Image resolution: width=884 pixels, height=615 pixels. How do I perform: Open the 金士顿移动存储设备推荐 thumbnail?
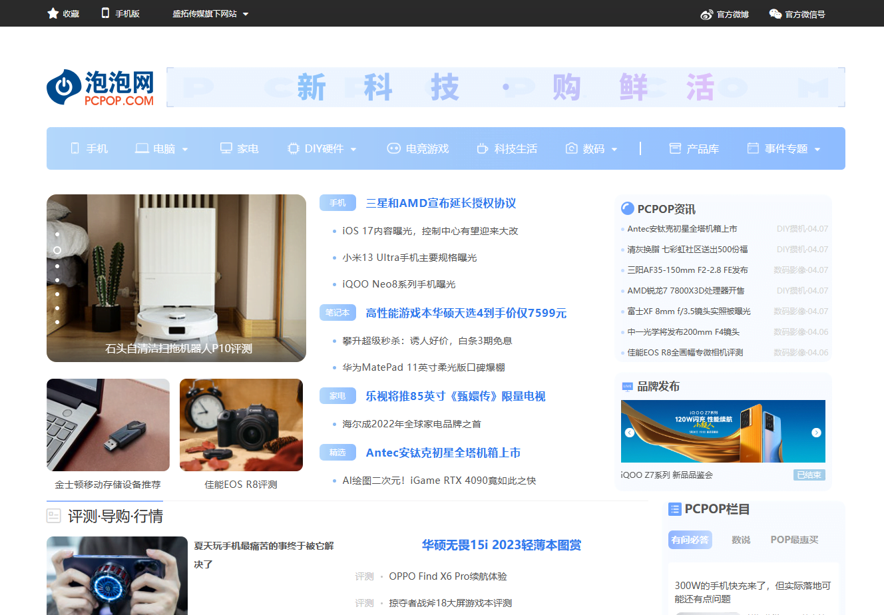pos(108,425)
